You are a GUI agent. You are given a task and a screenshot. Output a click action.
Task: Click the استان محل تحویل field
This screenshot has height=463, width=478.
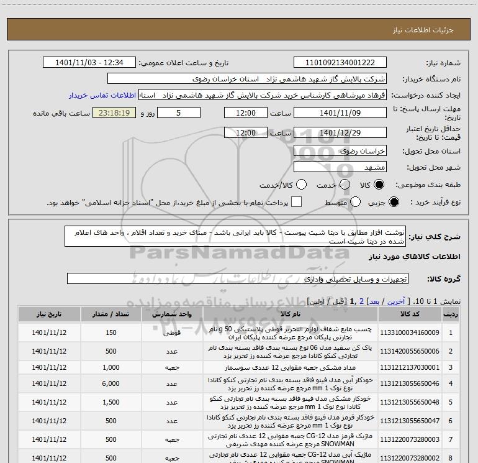pyautogui.click(x=340, y=151)
